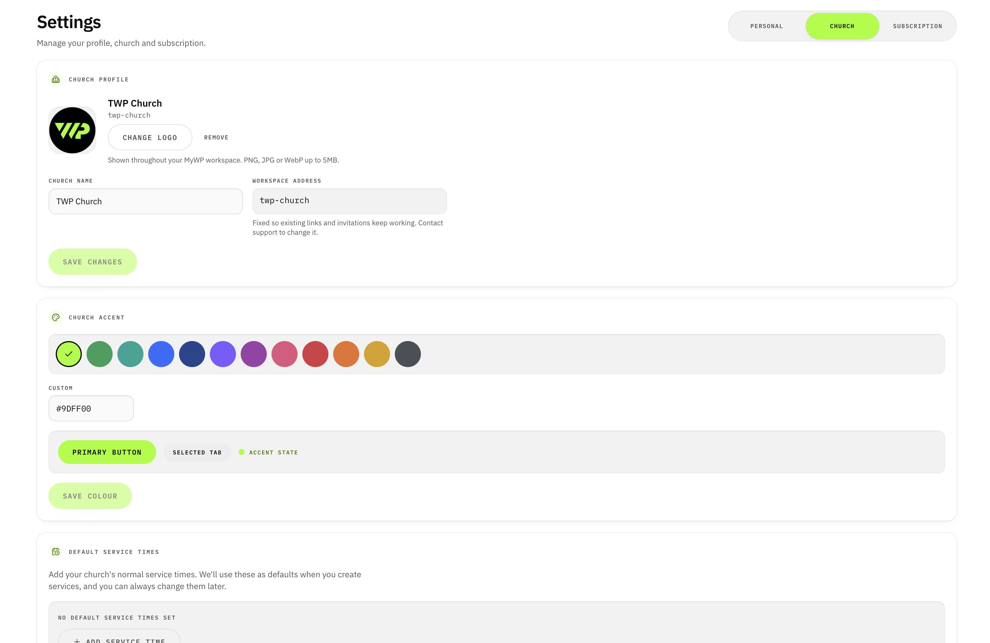Pick the dark grey accent swatch

[407, 354]
